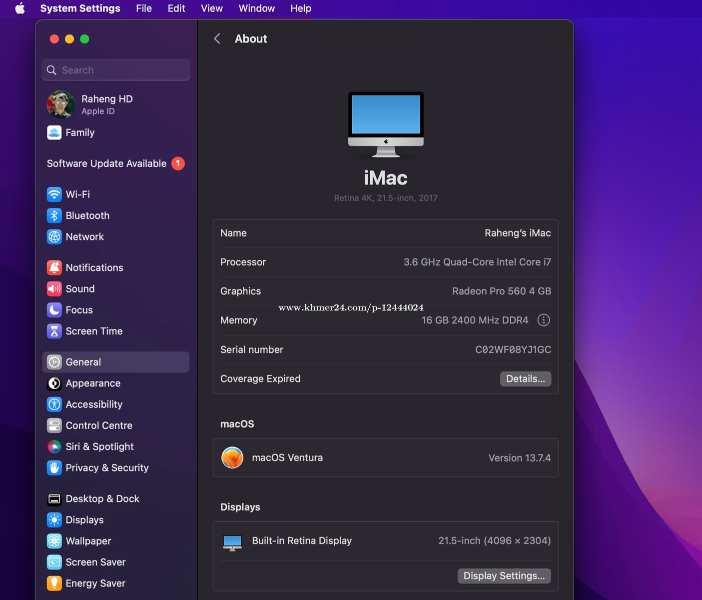Open the Window menu

point(257,8)
